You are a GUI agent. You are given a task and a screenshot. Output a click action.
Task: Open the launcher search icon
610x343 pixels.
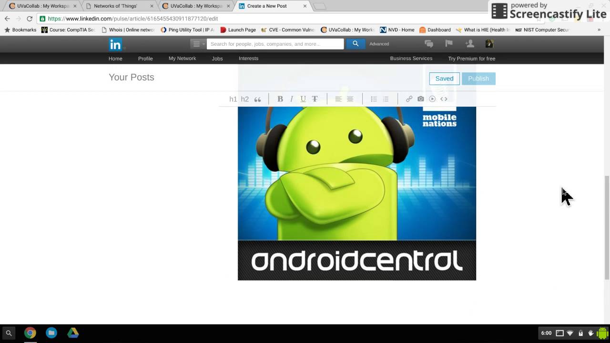(9, 333)
